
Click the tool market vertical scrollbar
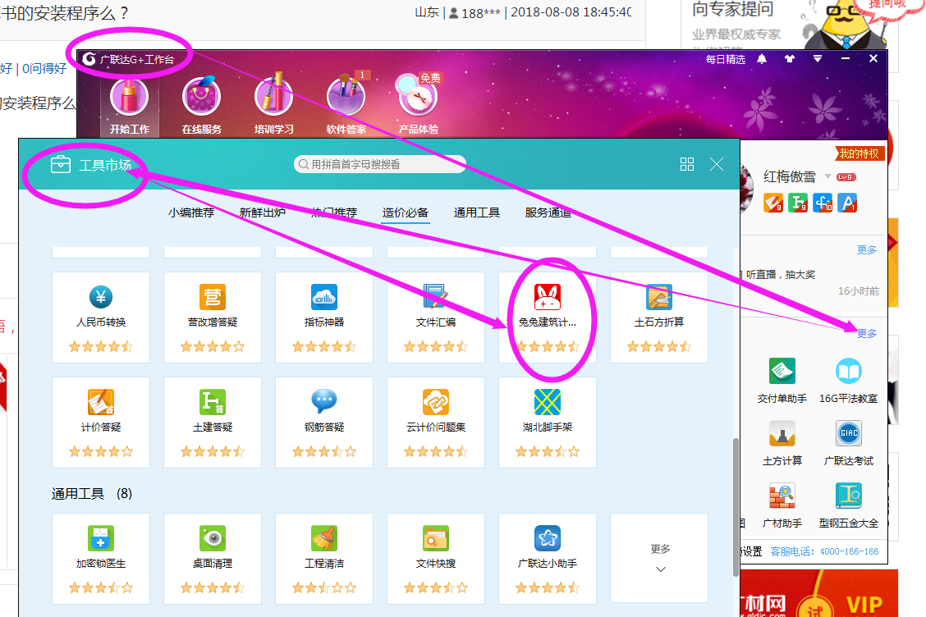click(736, 506)
